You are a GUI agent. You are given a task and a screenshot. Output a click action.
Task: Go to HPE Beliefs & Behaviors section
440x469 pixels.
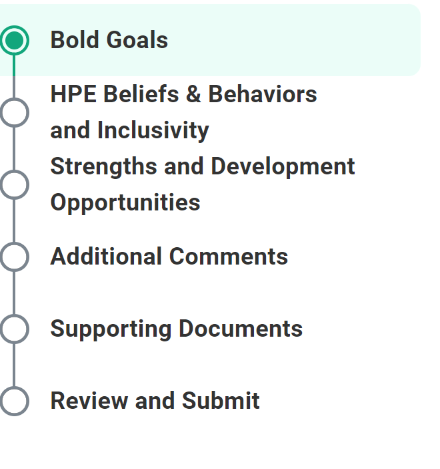[x=183, y=94]
